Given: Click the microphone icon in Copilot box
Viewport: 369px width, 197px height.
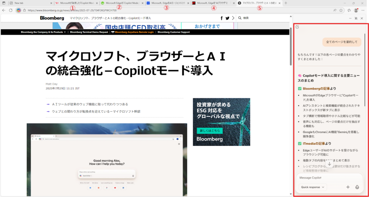Looking at the screenshot, I should (357, 187).
